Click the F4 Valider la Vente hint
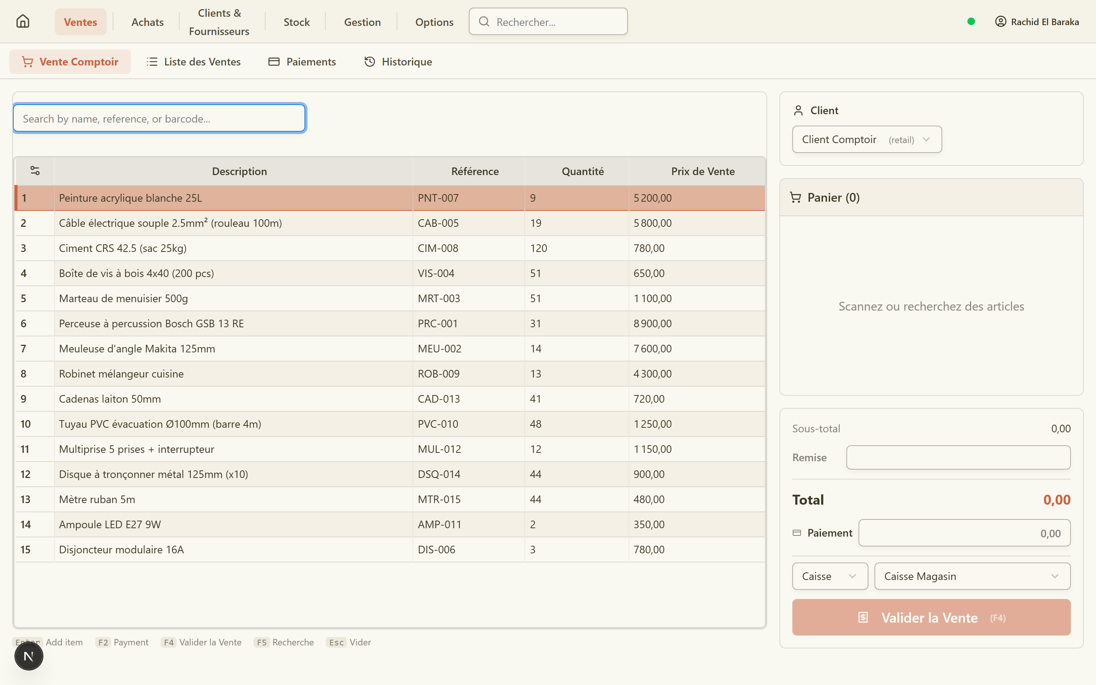Viewport: 1096px width, 685px height. coord(201,642)
